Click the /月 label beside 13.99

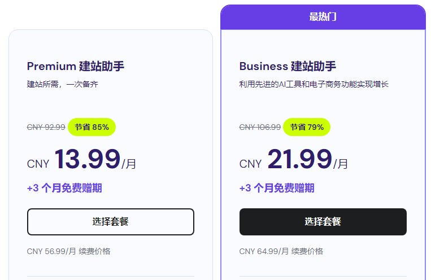click(x=129, y=164)
